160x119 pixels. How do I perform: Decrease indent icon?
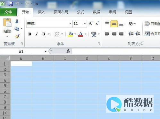point(131,34)
